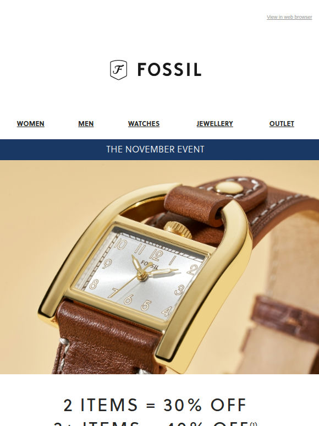Click the Fossil shield logo icon

click(x=118, y=70)
